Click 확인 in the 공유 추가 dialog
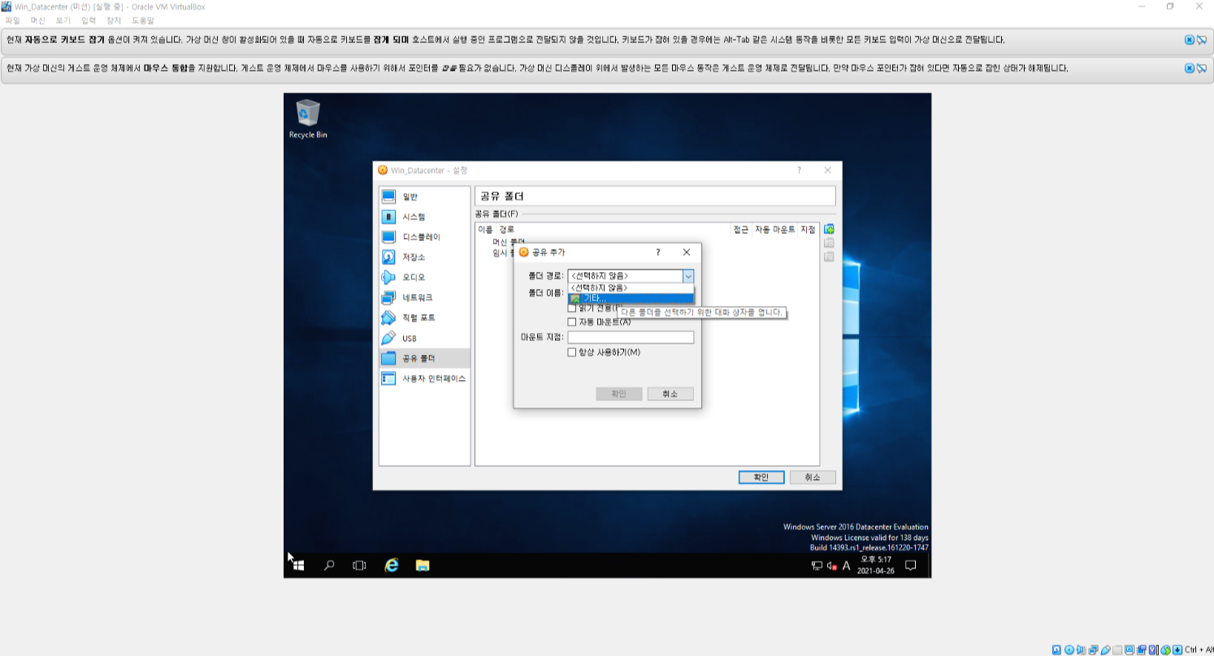 pos(618,394)
